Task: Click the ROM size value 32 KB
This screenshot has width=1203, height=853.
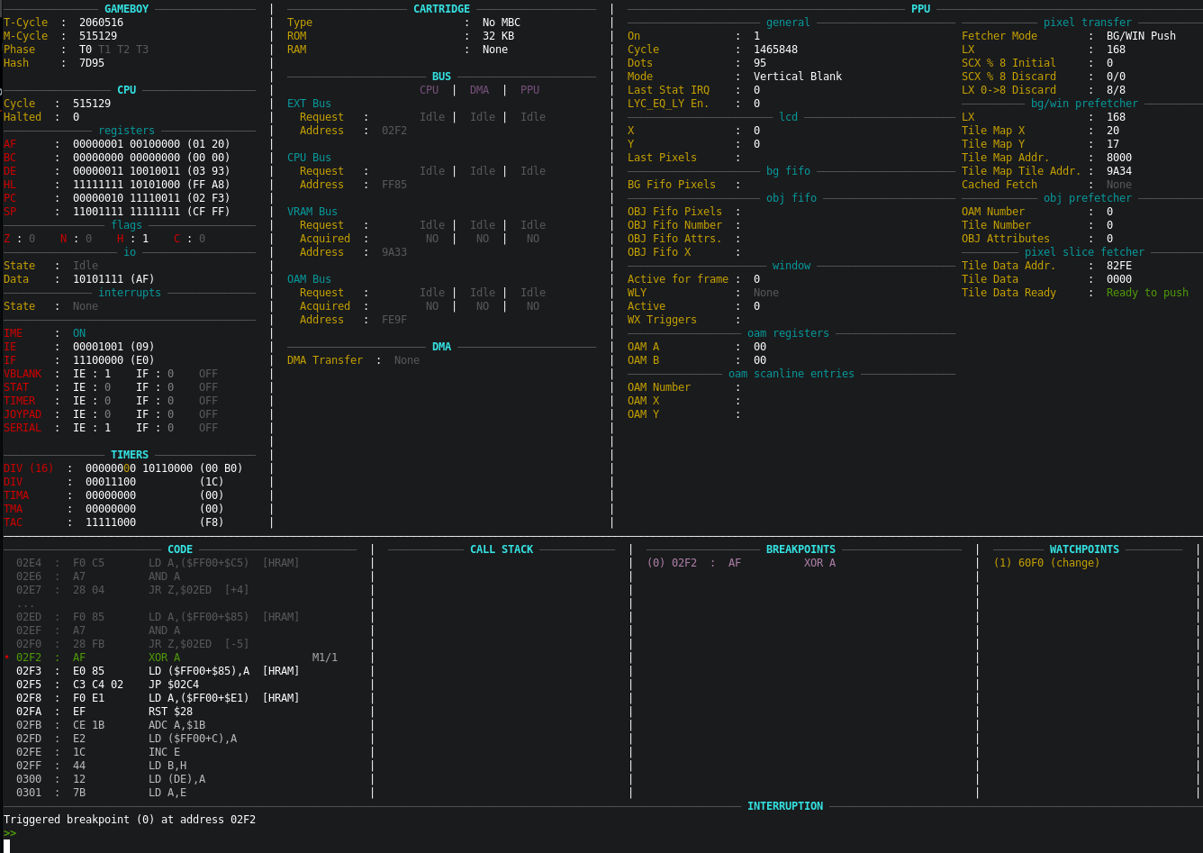Action: [x=499, y=36]
